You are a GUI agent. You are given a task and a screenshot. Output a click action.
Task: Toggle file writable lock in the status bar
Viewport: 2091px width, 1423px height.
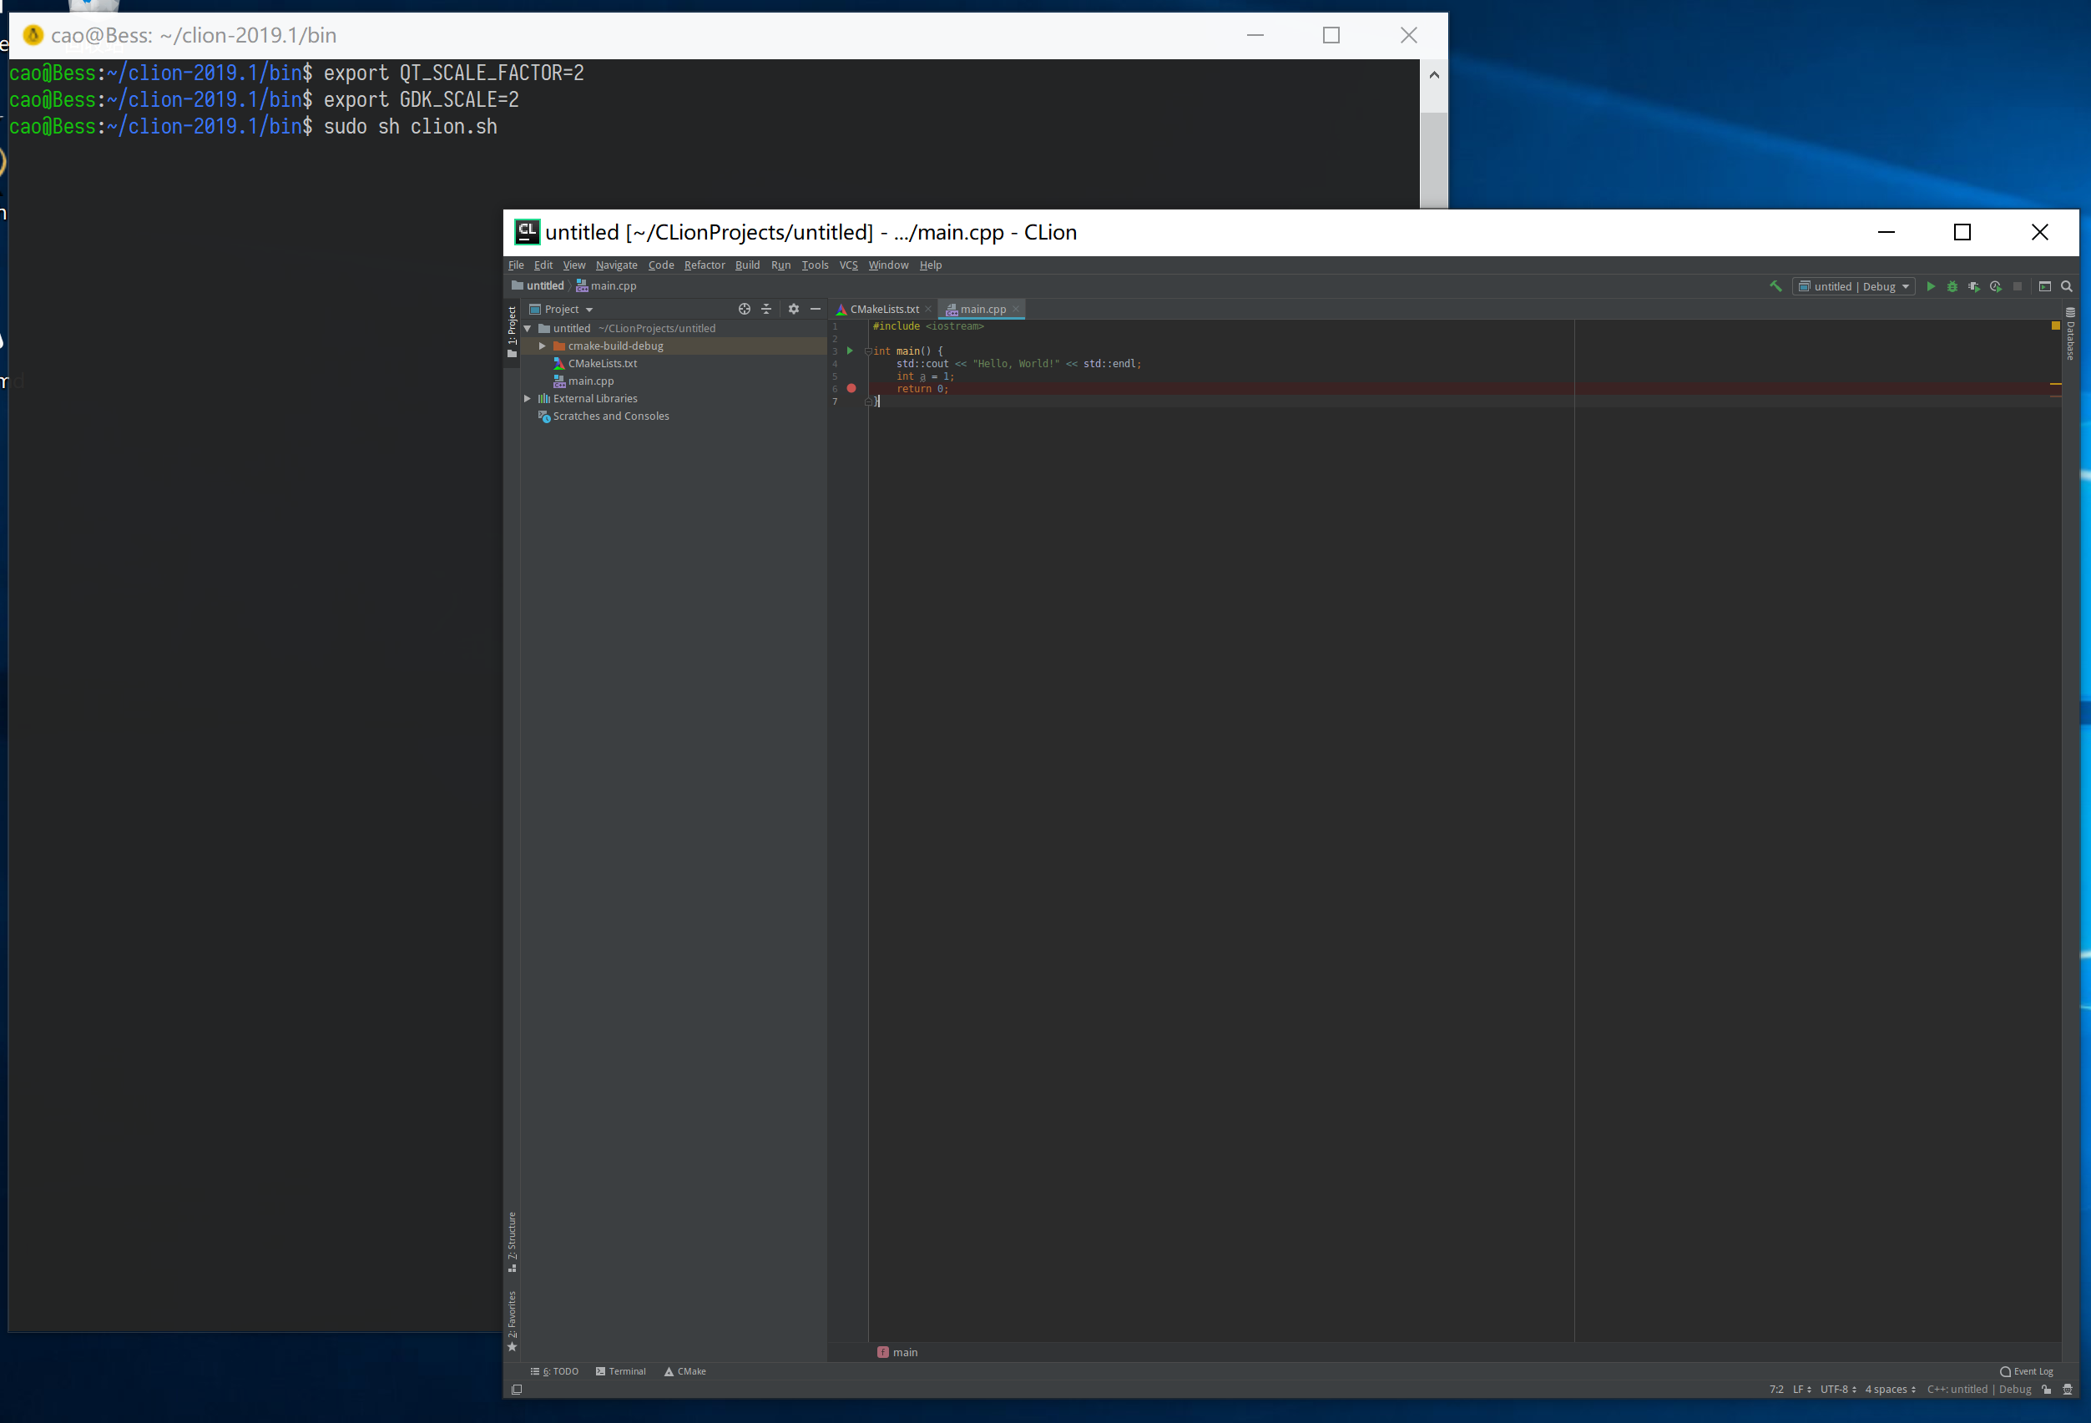click(x=2046, y=1390)
